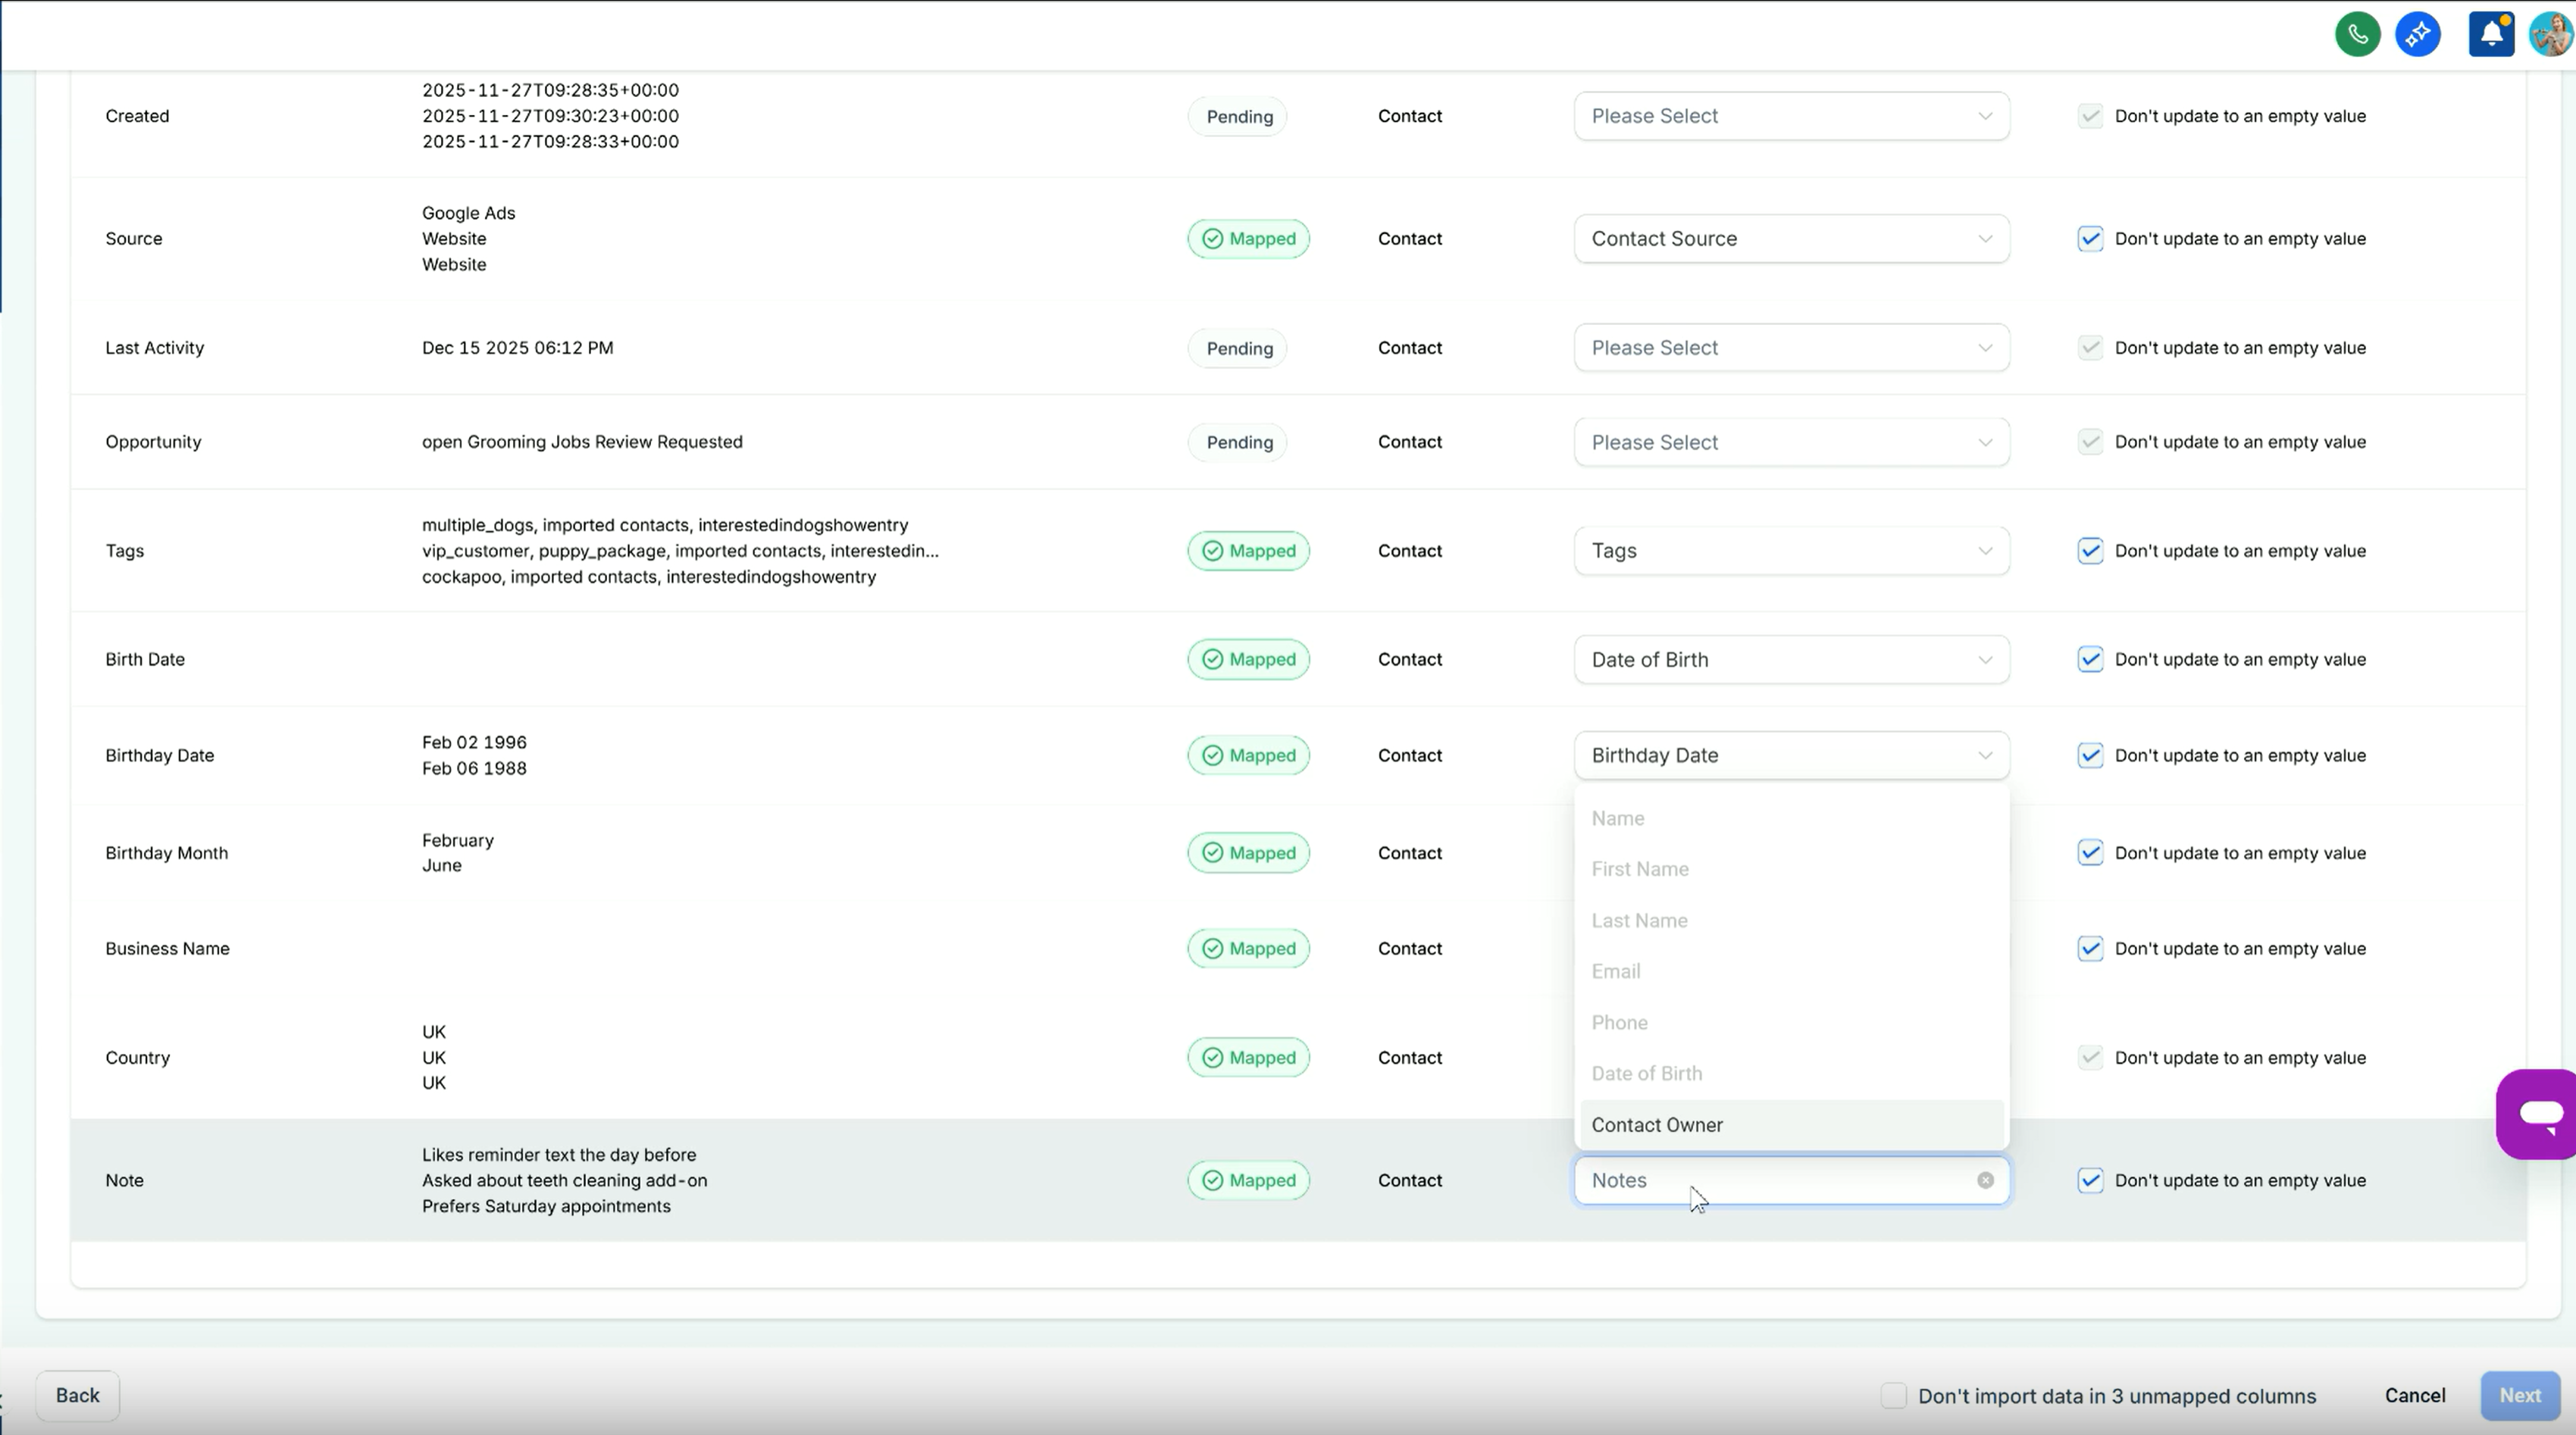2576x1435 pixels.
Task: Click the green phone call icon
Action: (2357, 33)
